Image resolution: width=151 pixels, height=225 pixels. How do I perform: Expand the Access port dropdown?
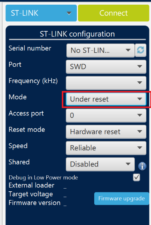[106, 115]
